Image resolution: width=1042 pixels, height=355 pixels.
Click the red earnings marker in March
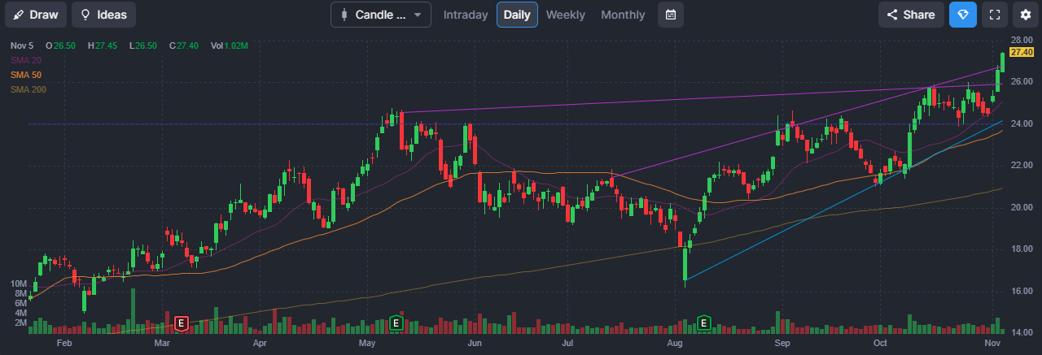[181, 323]
